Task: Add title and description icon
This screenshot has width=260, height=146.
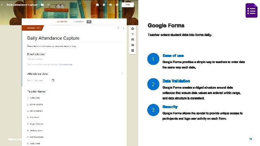Action: (x=133, y=34)
